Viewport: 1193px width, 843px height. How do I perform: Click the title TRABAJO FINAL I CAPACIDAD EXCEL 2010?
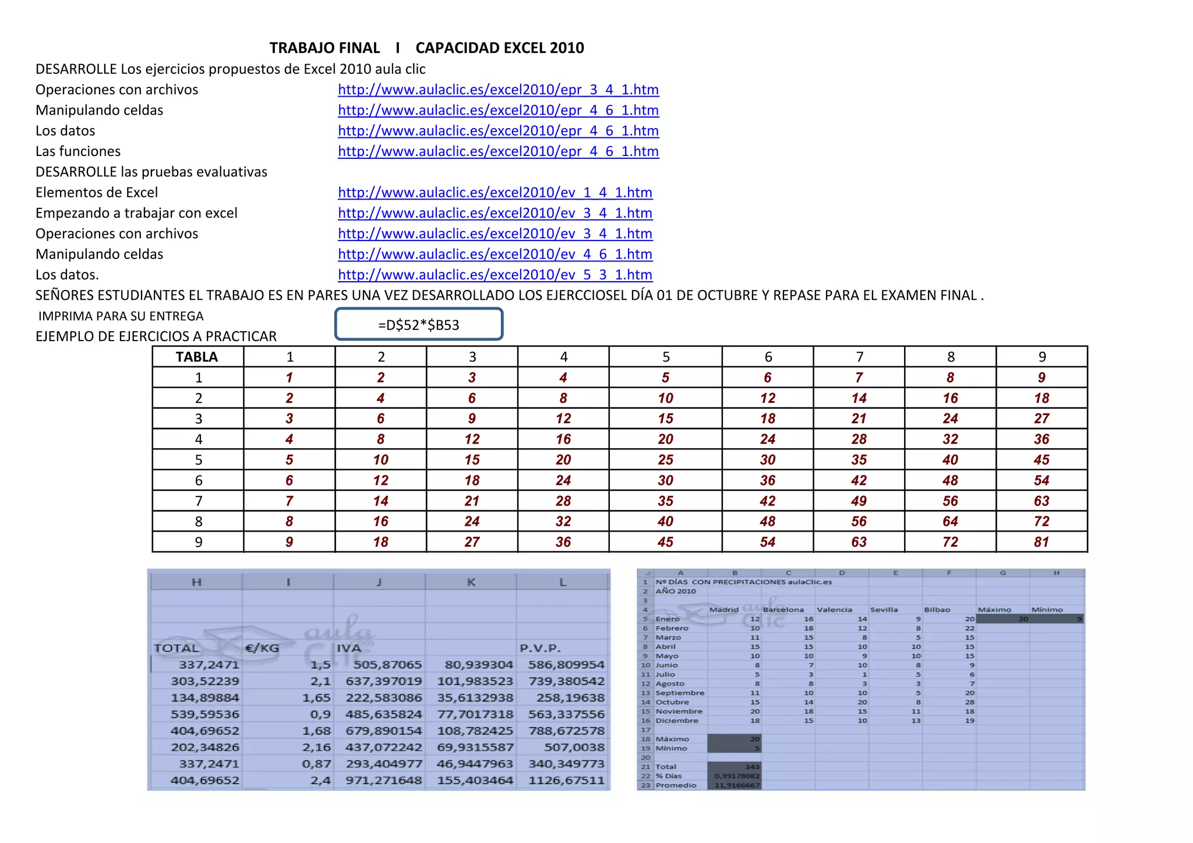[426, 48]
